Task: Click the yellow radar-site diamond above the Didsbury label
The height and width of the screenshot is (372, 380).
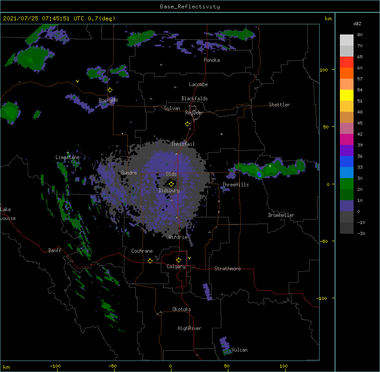Action: [x=171, y=184]
